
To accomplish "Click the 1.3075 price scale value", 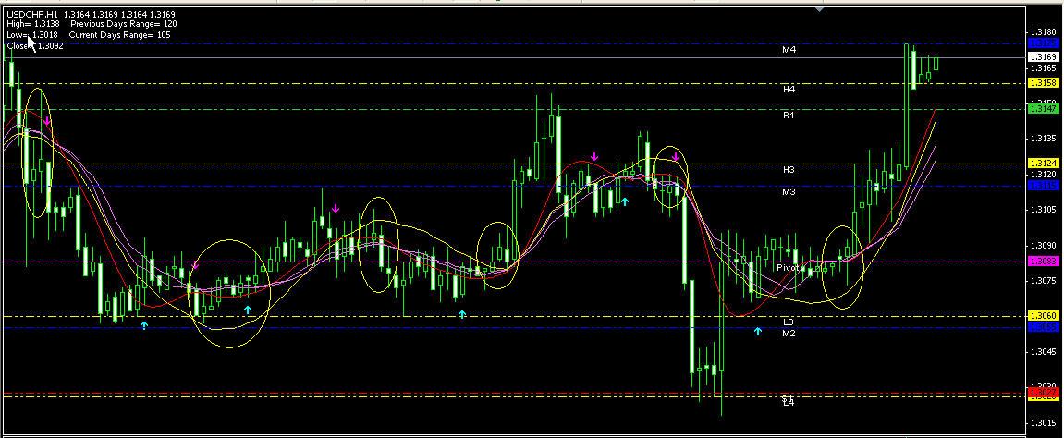I will point(1043,281).
